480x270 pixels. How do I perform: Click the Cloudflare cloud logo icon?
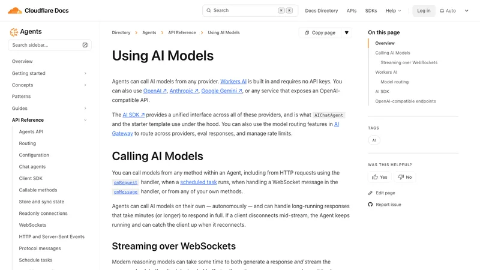pyautogui.click(x=14, y=11)
